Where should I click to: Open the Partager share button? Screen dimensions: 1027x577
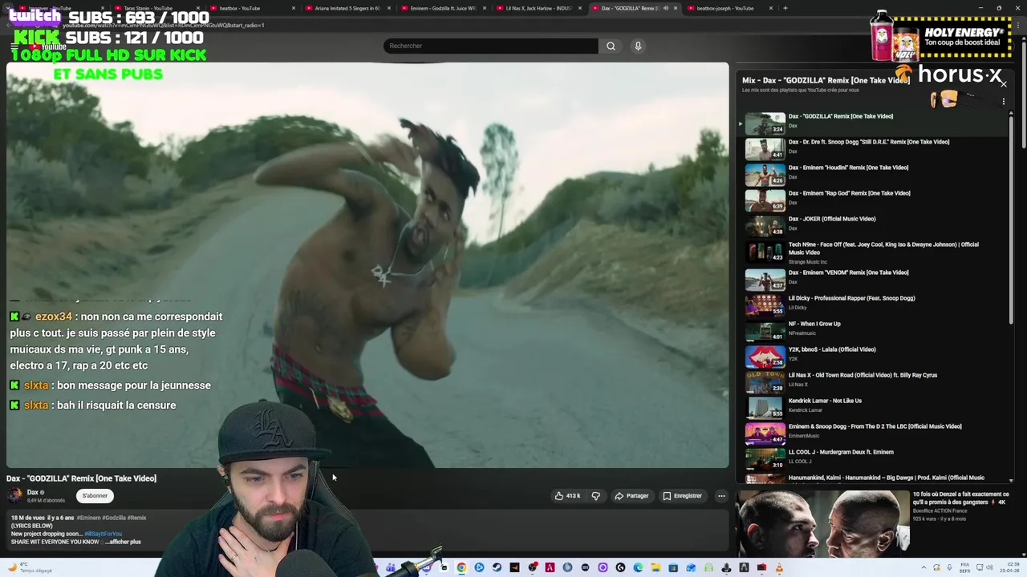coord(631,495)
